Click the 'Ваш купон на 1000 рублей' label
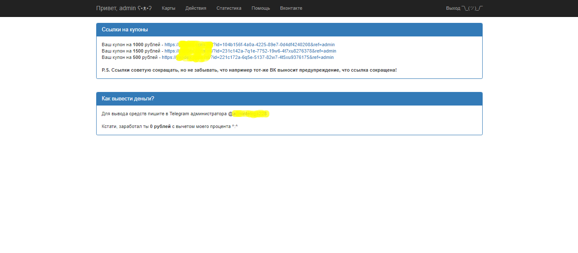 pyautogui.click(x=131, y=44)
